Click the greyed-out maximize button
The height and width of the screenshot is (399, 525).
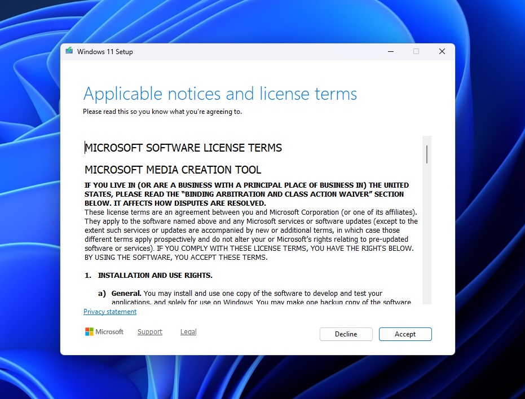pos(416,51)
